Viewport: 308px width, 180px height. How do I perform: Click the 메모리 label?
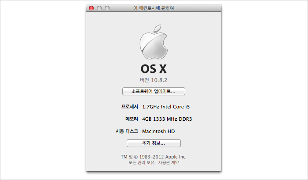coord(132,119)
